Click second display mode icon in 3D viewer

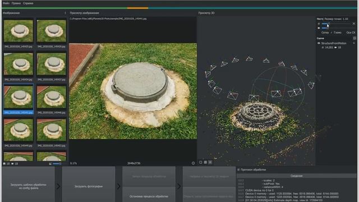pyautogui.click(x=205, y=162)
